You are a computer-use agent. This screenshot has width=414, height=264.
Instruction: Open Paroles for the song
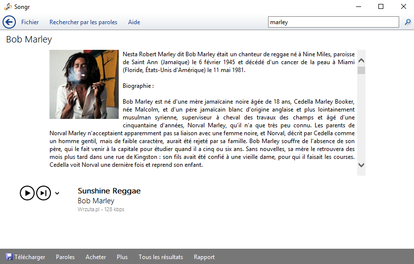(65, 257)
